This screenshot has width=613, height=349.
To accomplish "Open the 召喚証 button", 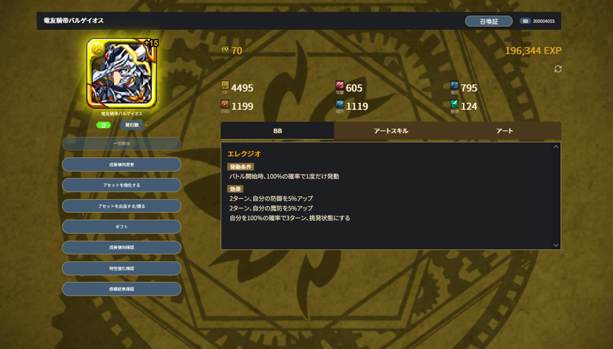I will pyautogui.click(x=489, y=21).
